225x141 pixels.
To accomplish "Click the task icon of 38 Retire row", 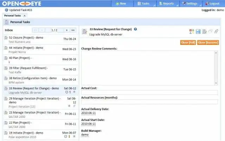I will (6, 78).
